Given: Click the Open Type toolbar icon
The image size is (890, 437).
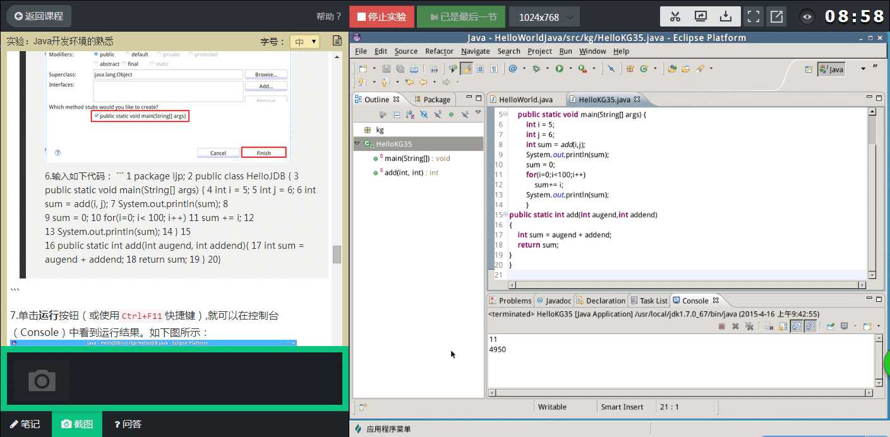Looking at the screenshot, I should (x=672, y=69).
